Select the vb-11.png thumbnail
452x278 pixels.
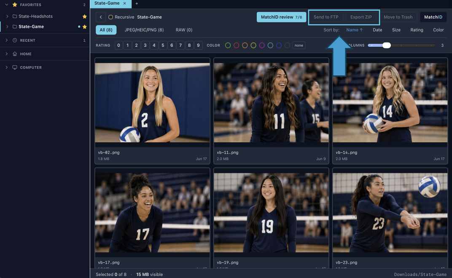pyautogui.click(x=271, y=102)
